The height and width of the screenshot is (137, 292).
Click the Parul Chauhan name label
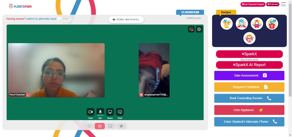(17, 95)
